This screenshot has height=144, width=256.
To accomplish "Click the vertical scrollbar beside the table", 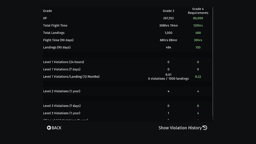I will pos(213,64).
